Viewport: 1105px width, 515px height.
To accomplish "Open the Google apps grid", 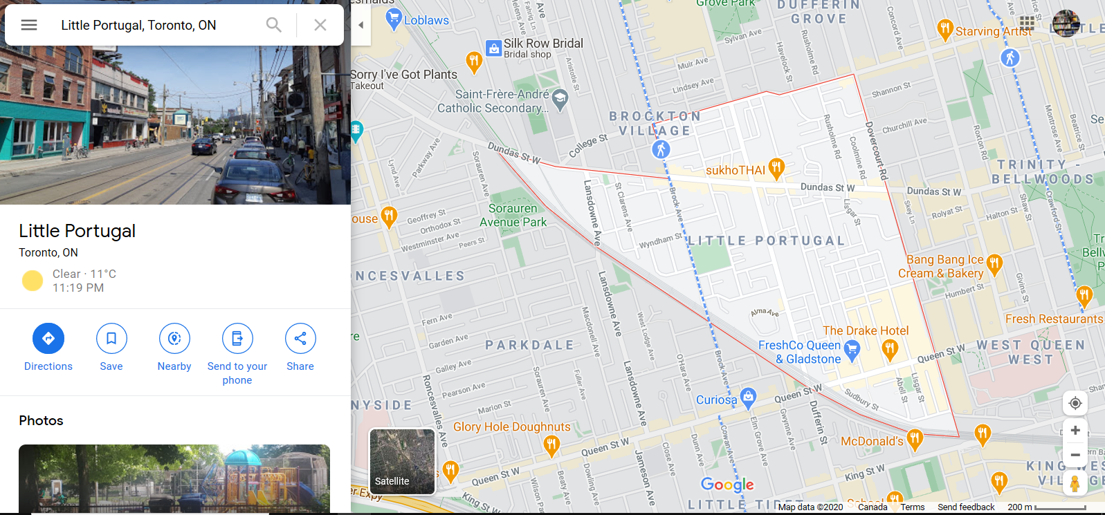I will point(1027,24).
